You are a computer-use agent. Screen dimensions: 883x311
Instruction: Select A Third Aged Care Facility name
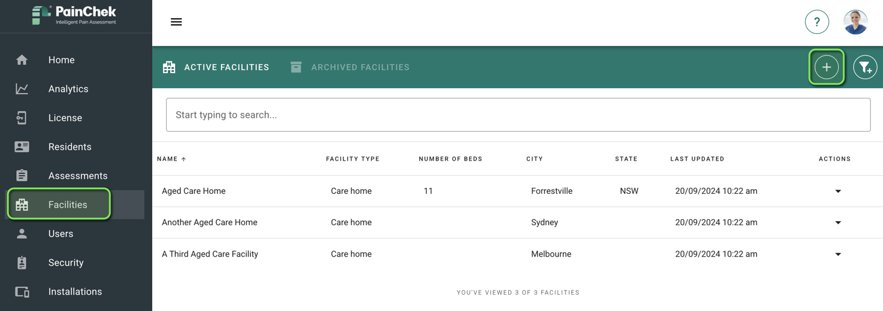(x=210, y=254)
